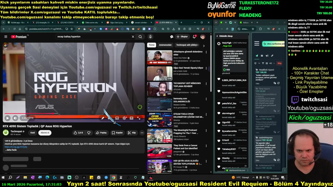Image resolution: width=333 pixels, height=187 pixels.
Task: Clear the YouTube search box text
Action: point(133,37)
